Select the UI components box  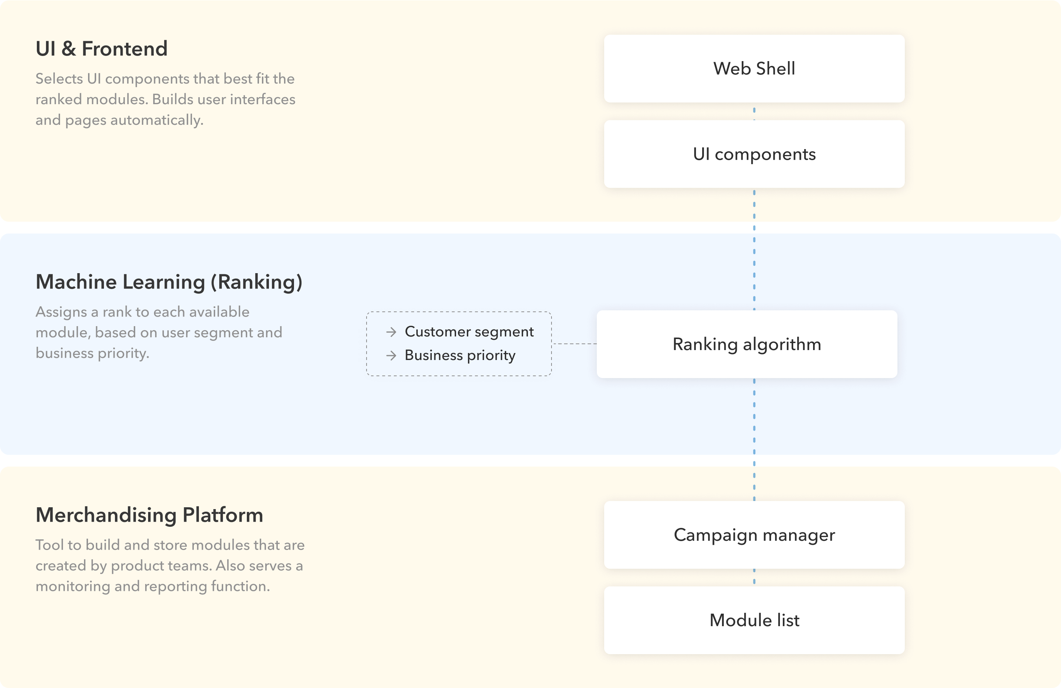tap(754, 154)
